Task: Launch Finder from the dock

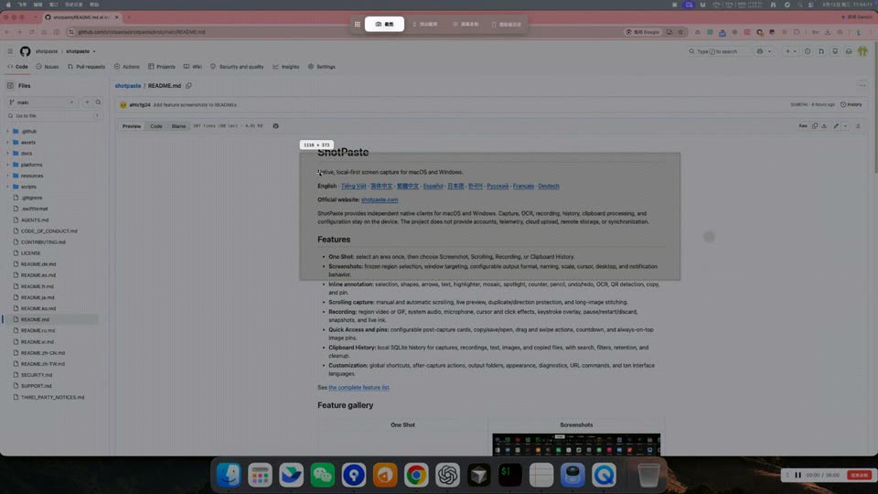Action: coord(229,475)
